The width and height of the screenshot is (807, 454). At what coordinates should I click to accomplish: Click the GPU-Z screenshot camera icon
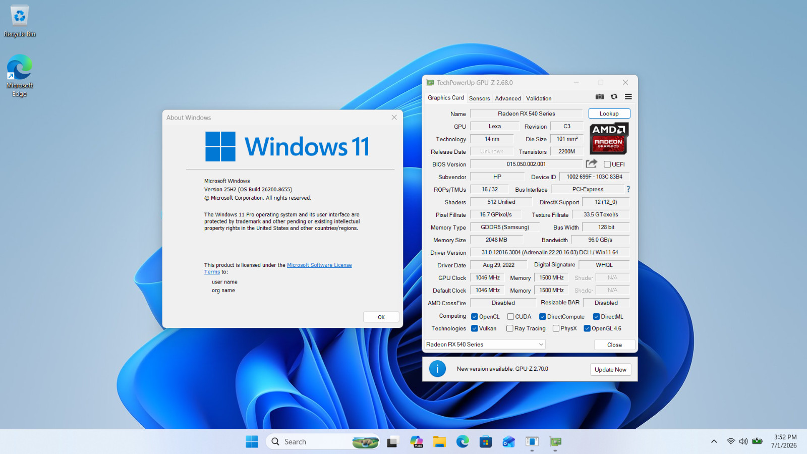pos(600,97)
